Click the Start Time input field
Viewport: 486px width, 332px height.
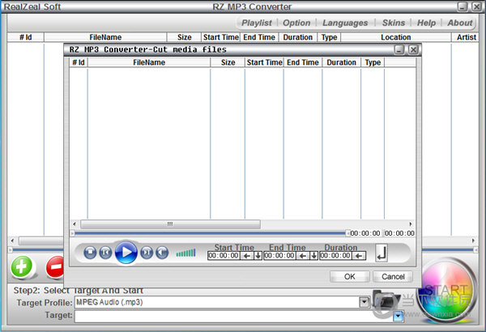point(224,256)
